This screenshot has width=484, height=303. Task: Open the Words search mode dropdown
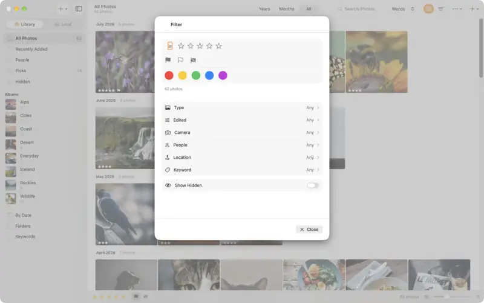[x=402, y=9]
